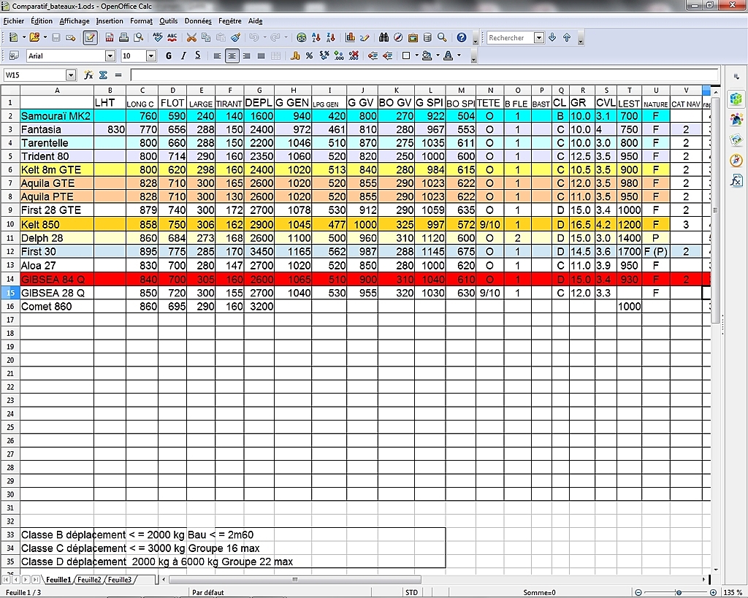Click the Save document icon
748x598 pixels.
(x=56, y=37)
